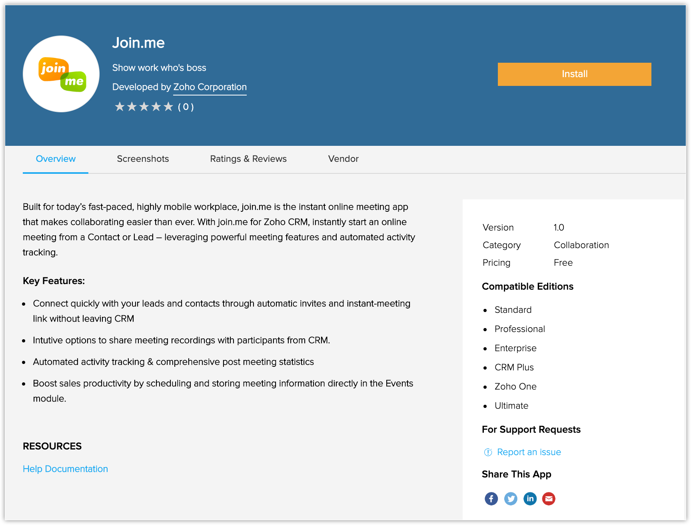
Task: Click the rating count (0)
Action: tap(186, 107)
